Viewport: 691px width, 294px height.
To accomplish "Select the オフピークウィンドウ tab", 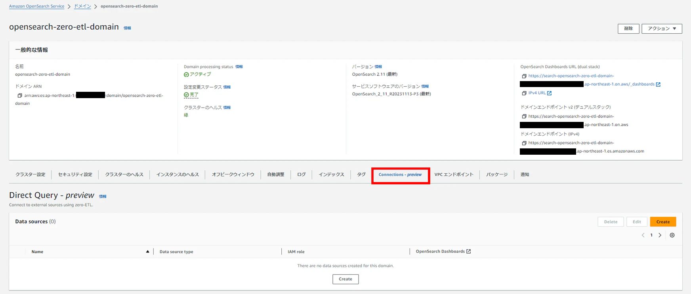I will pos(233,175).
